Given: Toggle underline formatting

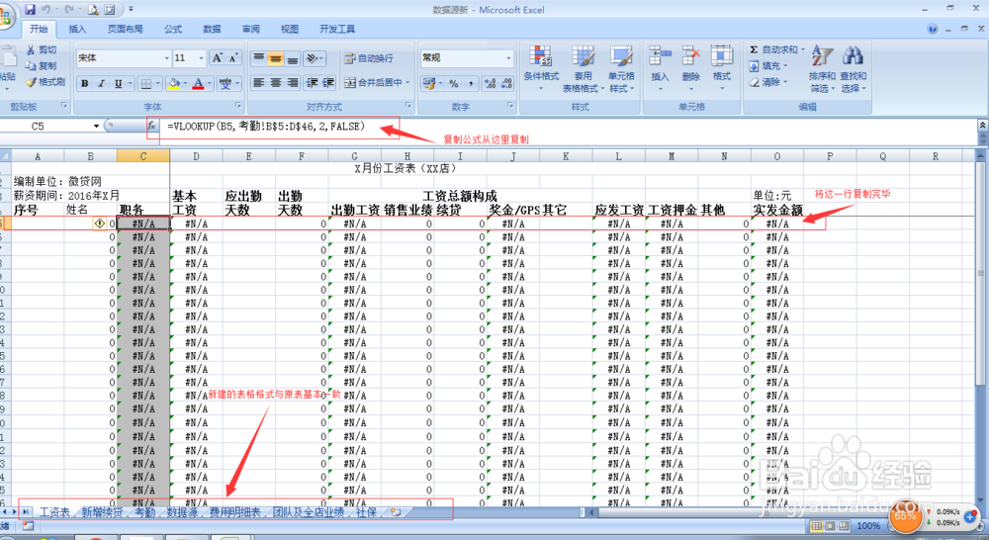Looking at the screenshot, I should 118,83.
